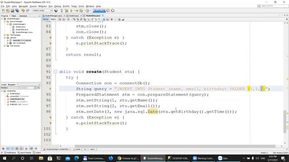Select StudentDao.java in project tree
Screen dimensions: 289x162
(x=22, y=30)
